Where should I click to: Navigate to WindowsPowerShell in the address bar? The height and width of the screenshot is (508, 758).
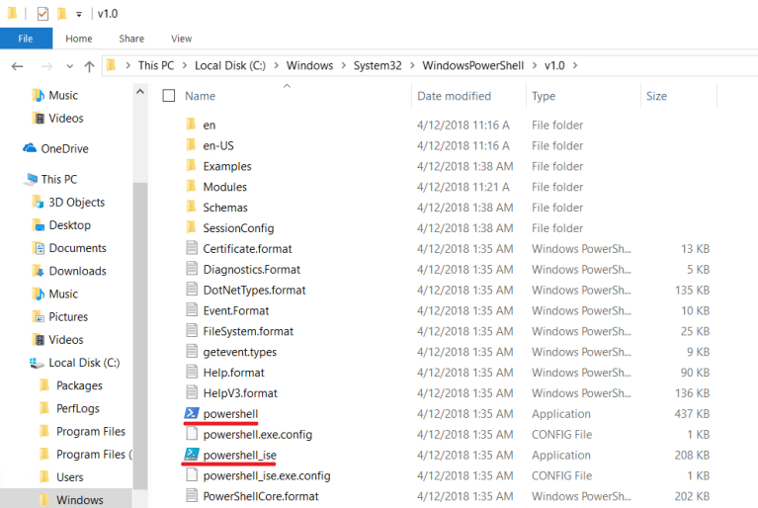click(x=472, y=65)
